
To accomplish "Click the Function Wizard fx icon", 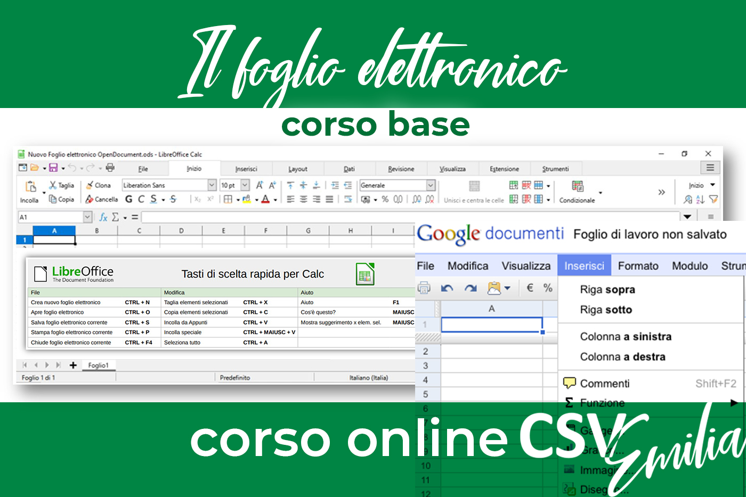I will (x=103, y=217).
